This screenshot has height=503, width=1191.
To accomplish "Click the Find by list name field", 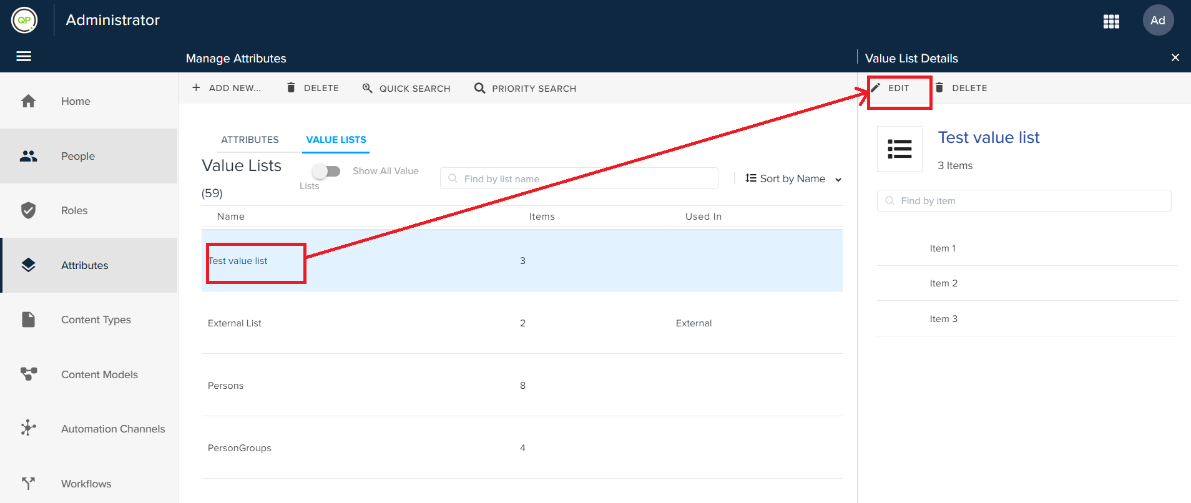I will (579, 178).
